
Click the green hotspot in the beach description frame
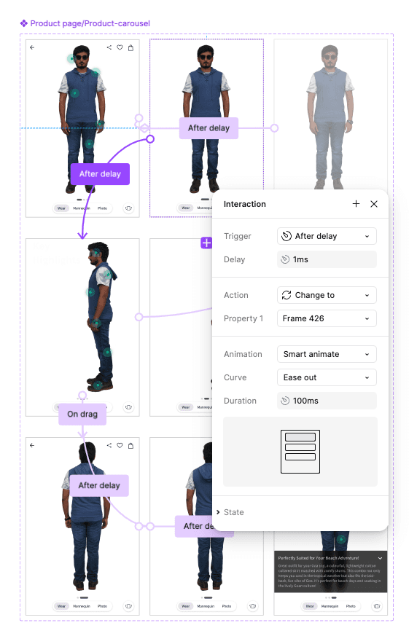(x=341, y=539)
